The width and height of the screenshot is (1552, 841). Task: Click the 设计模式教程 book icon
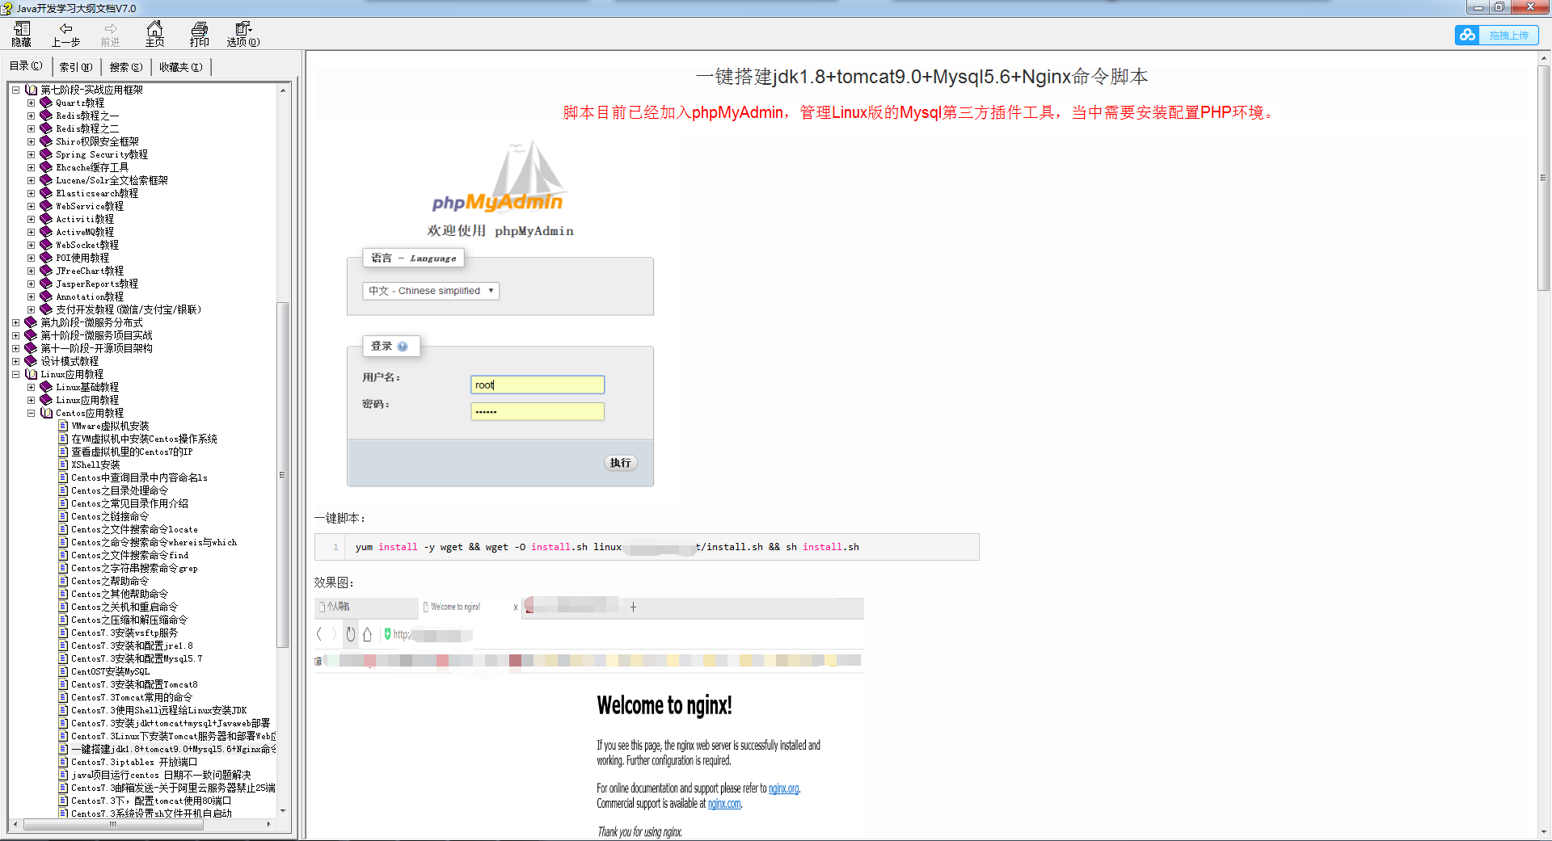pos(31,361)
